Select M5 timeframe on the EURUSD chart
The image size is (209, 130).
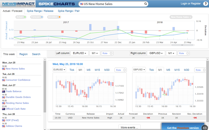(x=89, y=70)
